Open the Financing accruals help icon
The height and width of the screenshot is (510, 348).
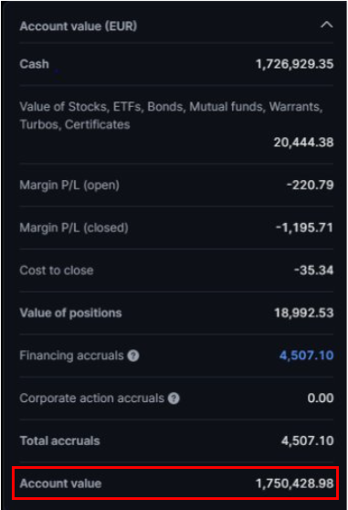coord(133,356)
